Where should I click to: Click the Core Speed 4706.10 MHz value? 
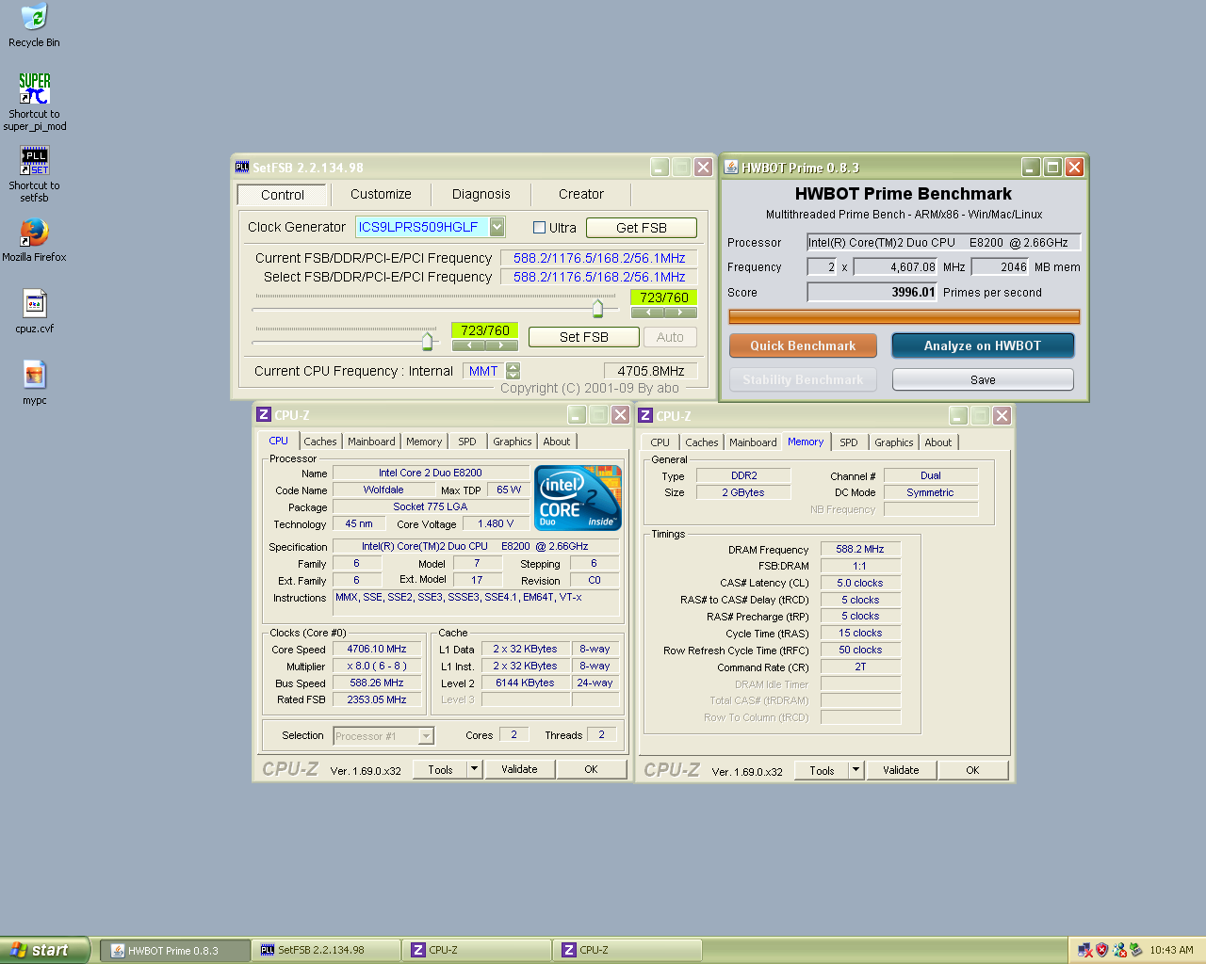click(x=377, y=649)
